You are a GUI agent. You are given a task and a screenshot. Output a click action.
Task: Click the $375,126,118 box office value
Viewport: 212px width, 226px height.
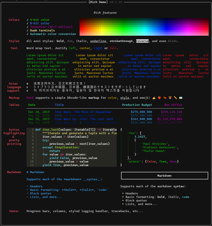tap(172, 112)
